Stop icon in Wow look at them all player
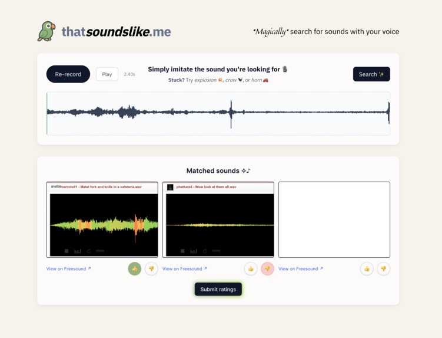 point(182,251)
